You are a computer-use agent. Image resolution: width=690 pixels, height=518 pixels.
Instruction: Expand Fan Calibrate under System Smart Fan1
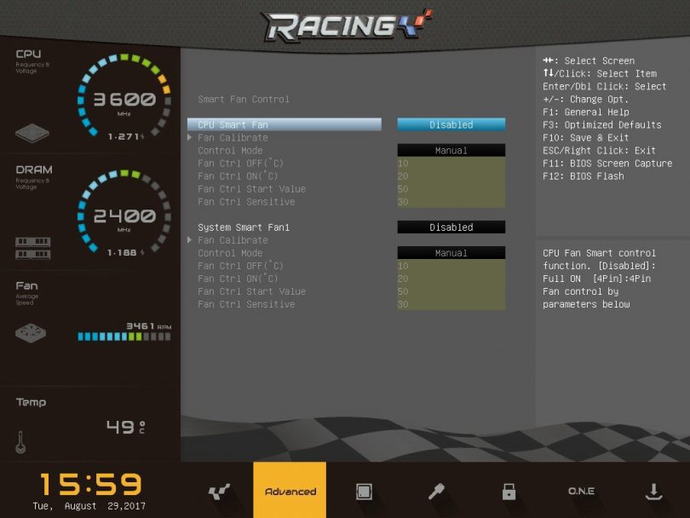[x=232, y=240]
